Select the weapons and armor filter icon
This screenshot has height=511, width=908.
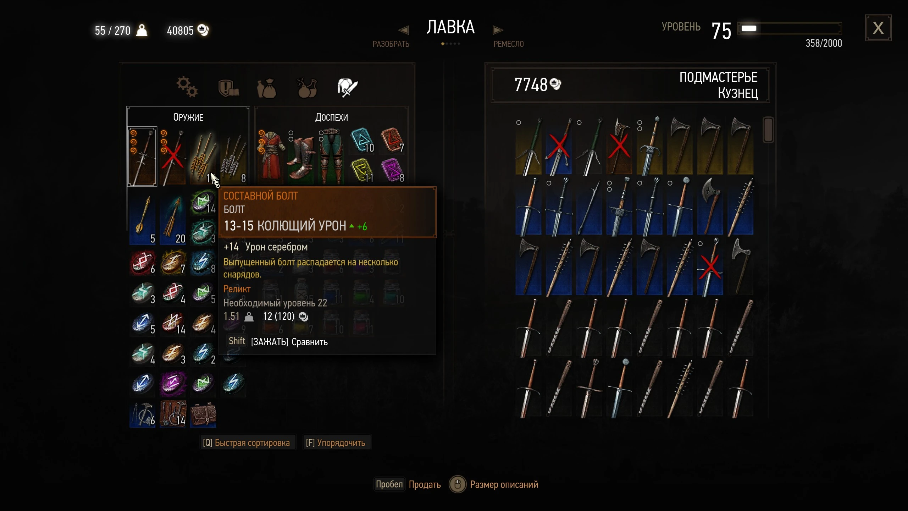tap(348, 87)
